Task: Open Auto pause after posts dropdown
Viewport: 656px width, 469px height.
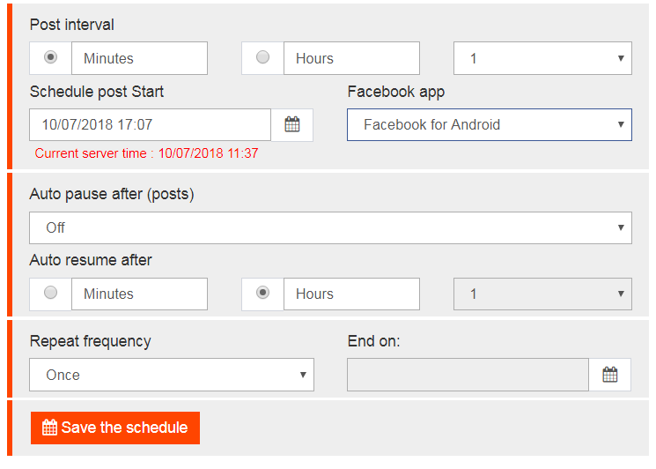Action: coord(330,227)
